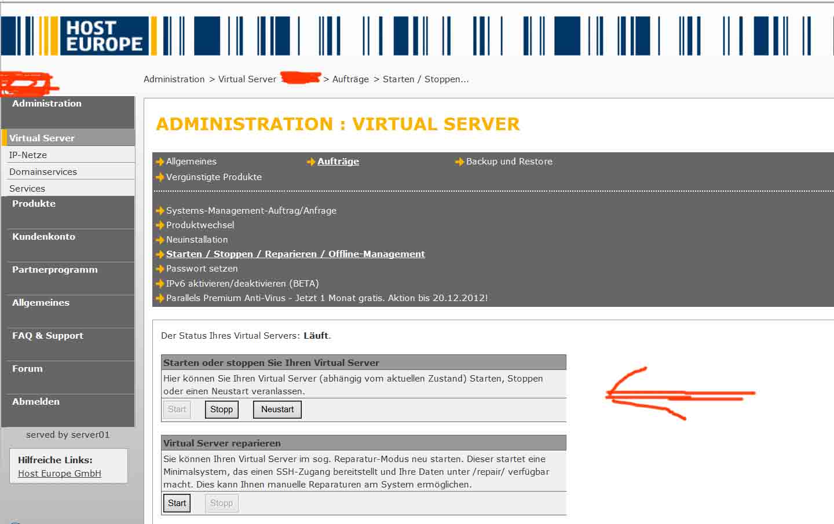This screenshot has height=524, width=834.
Task: Click arrow icon beside Passwort setzen
Action: [x=160, y=269]
